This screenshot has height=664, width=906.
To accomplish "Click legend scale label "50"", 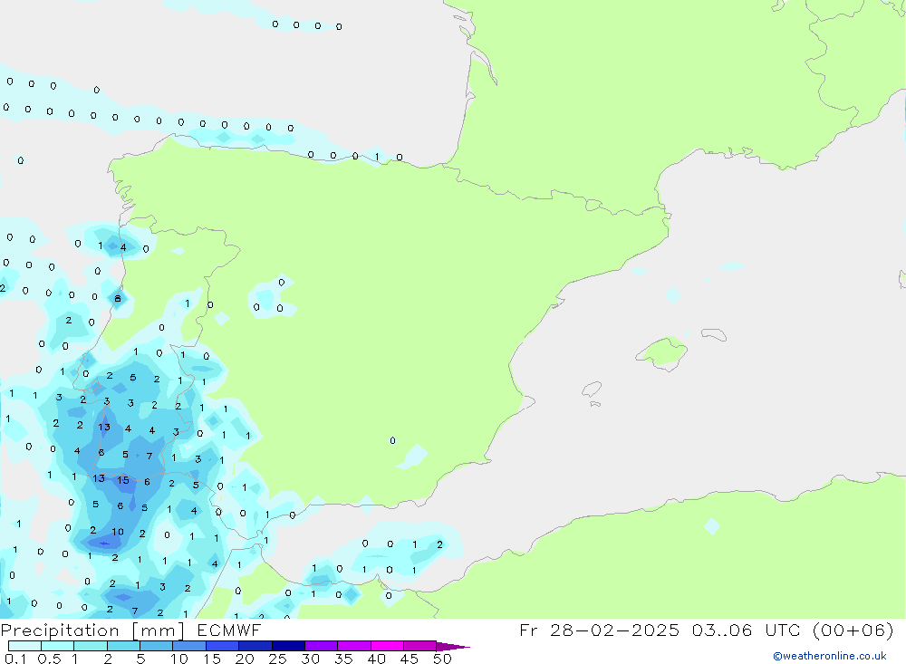I will pyautogui.click(x=442, y=659).
